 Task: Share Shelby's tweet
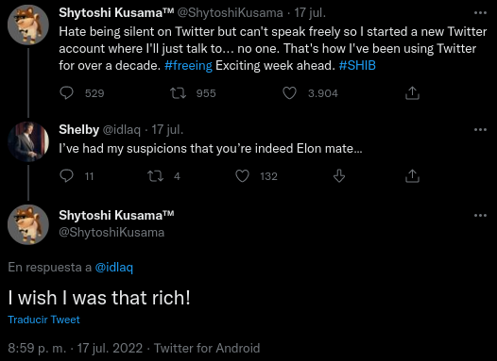pyautogui.click(x=412, y=176)
